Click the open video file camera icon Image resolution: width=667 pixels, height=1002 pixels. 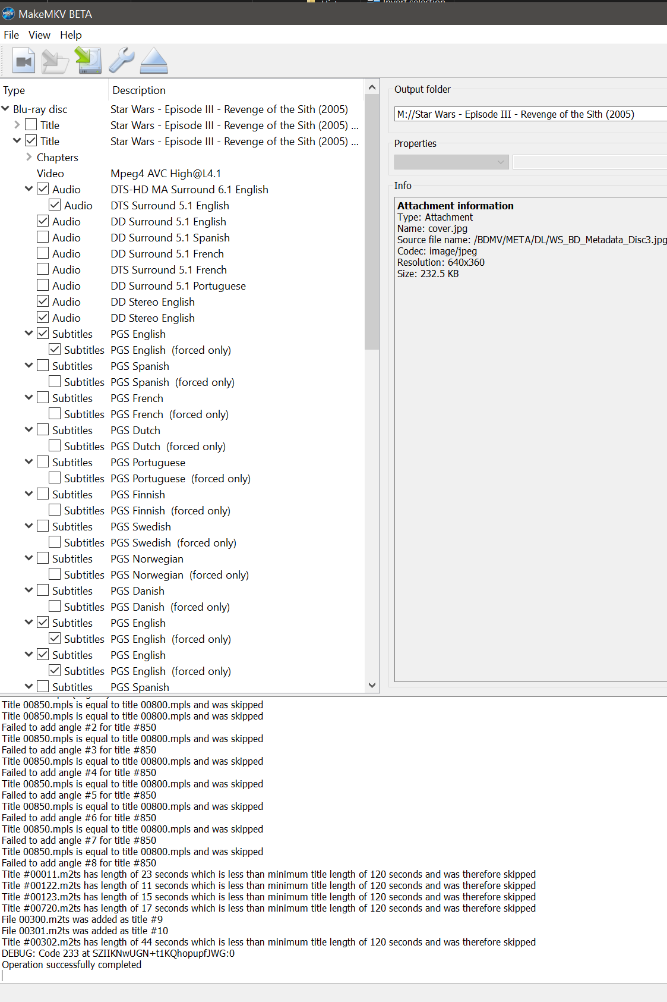24,61
